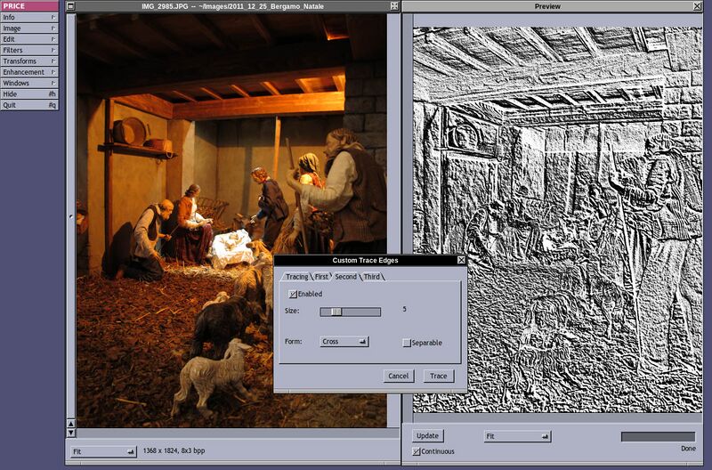Click the size value 5
This screenshot has height=470, width=712.
point(405,309)
